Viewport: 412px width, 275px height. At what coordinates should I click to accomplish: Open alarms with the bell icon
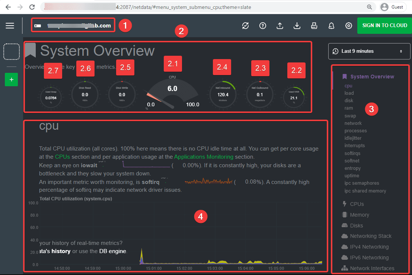coord(331,26)
